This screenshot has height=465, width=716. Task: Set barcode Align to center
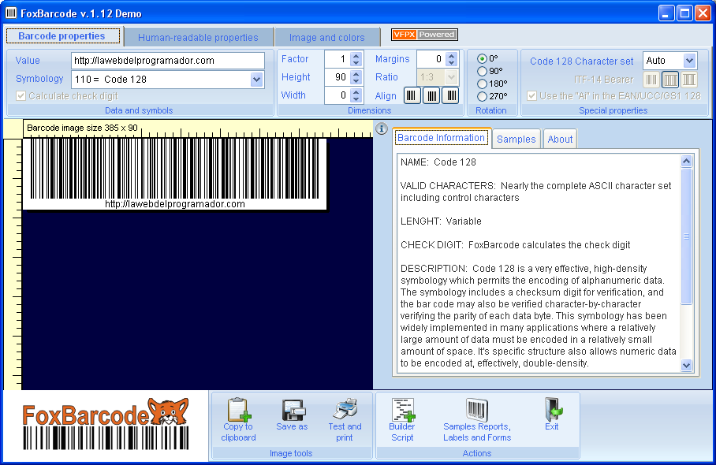point(431,95)
